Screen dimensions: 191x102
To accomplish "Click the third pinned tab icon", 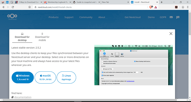I will click(12, 2).
